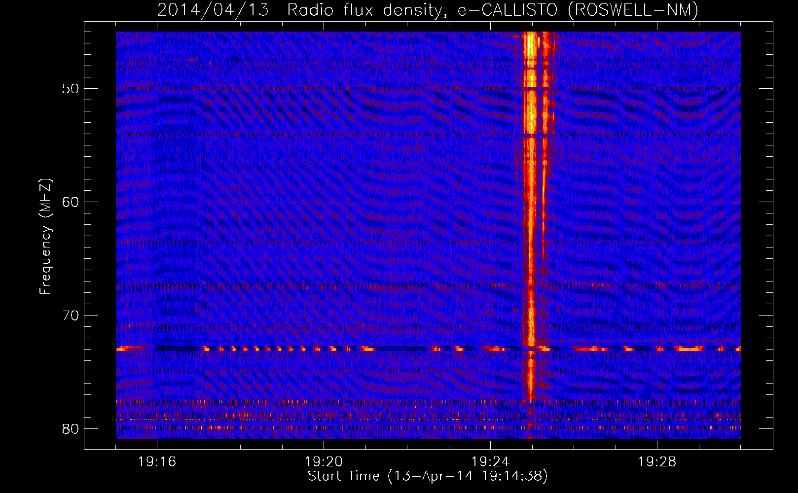Screen dimensions: 798x493
Task: Click the 19:24 time tick label
Action: 491,462
